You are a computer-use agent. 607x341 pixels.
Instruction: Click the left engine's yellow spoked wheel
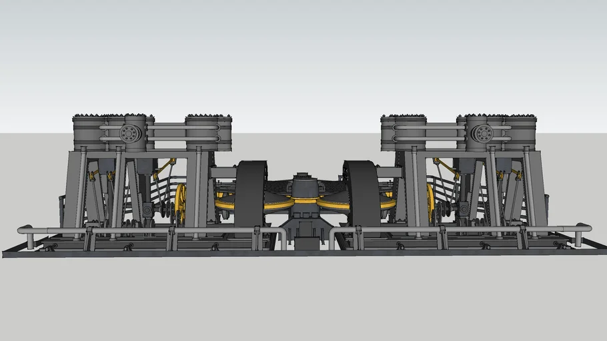click(180, 202)
